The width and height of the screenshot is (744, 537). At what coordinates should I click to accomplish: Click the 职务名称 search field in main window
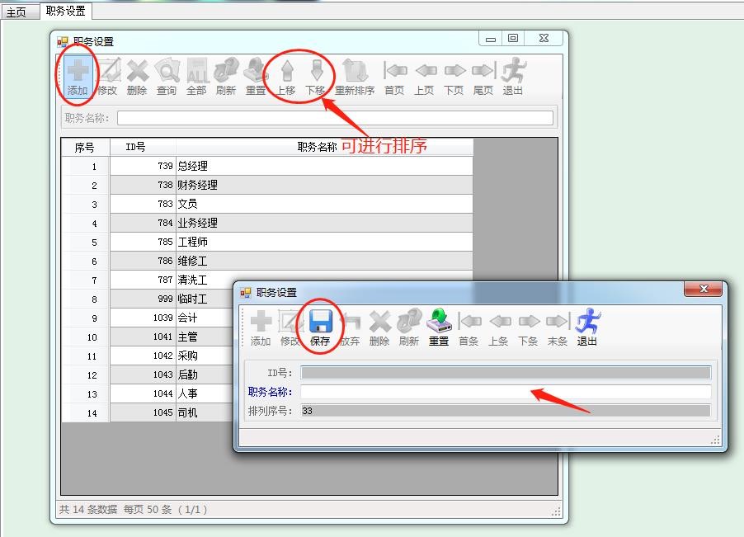point(335,118)
